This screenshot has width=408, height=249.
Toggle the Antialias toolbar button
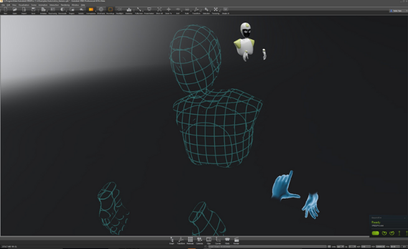click(43, 11)
